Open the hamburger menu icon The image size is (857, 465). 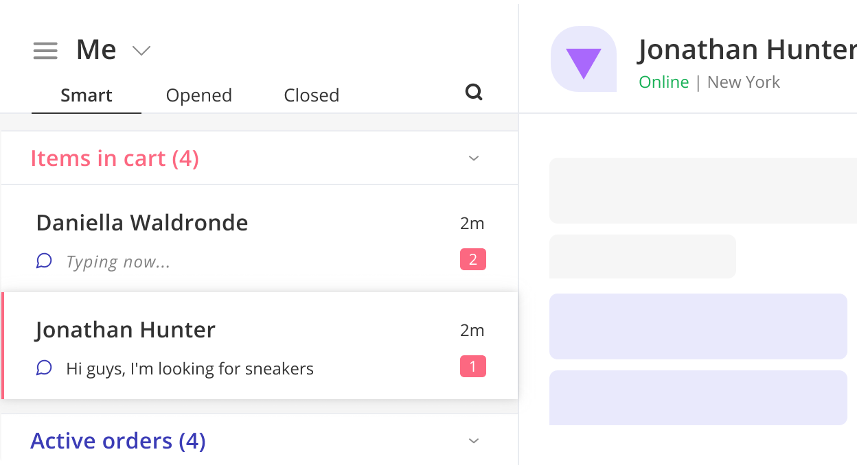click(45, 51)
